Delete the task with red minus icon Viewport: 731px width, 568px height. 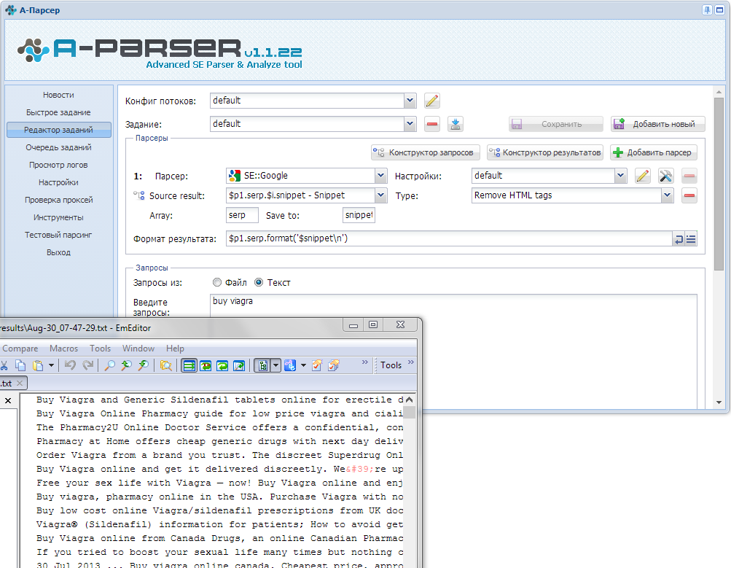click(x=432, y=124)
